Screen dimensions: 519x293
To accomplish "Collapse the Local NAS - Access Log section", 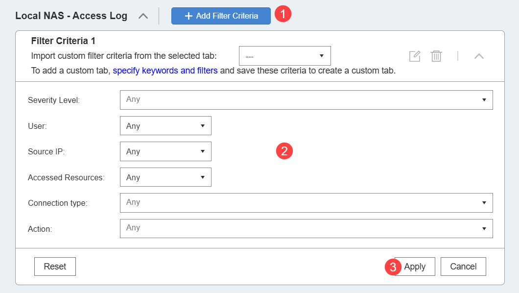I will point(143,16).
